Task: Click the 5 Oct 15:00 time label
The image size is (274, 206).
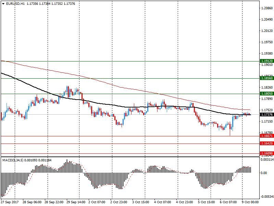Action: tap(207, 202)
